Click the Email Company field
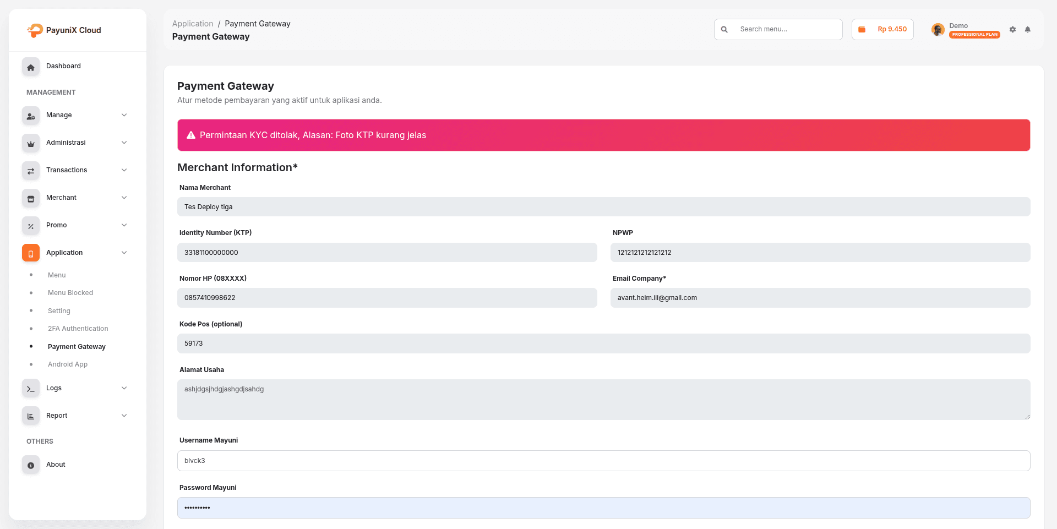The height and width of the screenshot is (529, 1057). 820,298
